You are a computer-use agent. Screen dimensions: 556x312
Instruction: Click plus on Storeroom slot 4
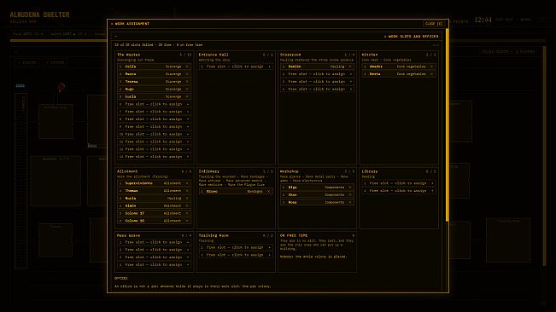click(x=351, y=90)
